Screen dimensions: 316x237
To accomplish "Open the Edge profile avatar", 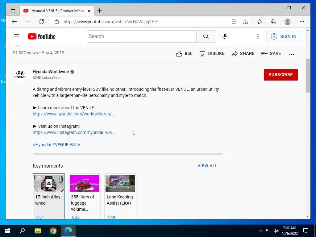I will click(x=288, y=22).
